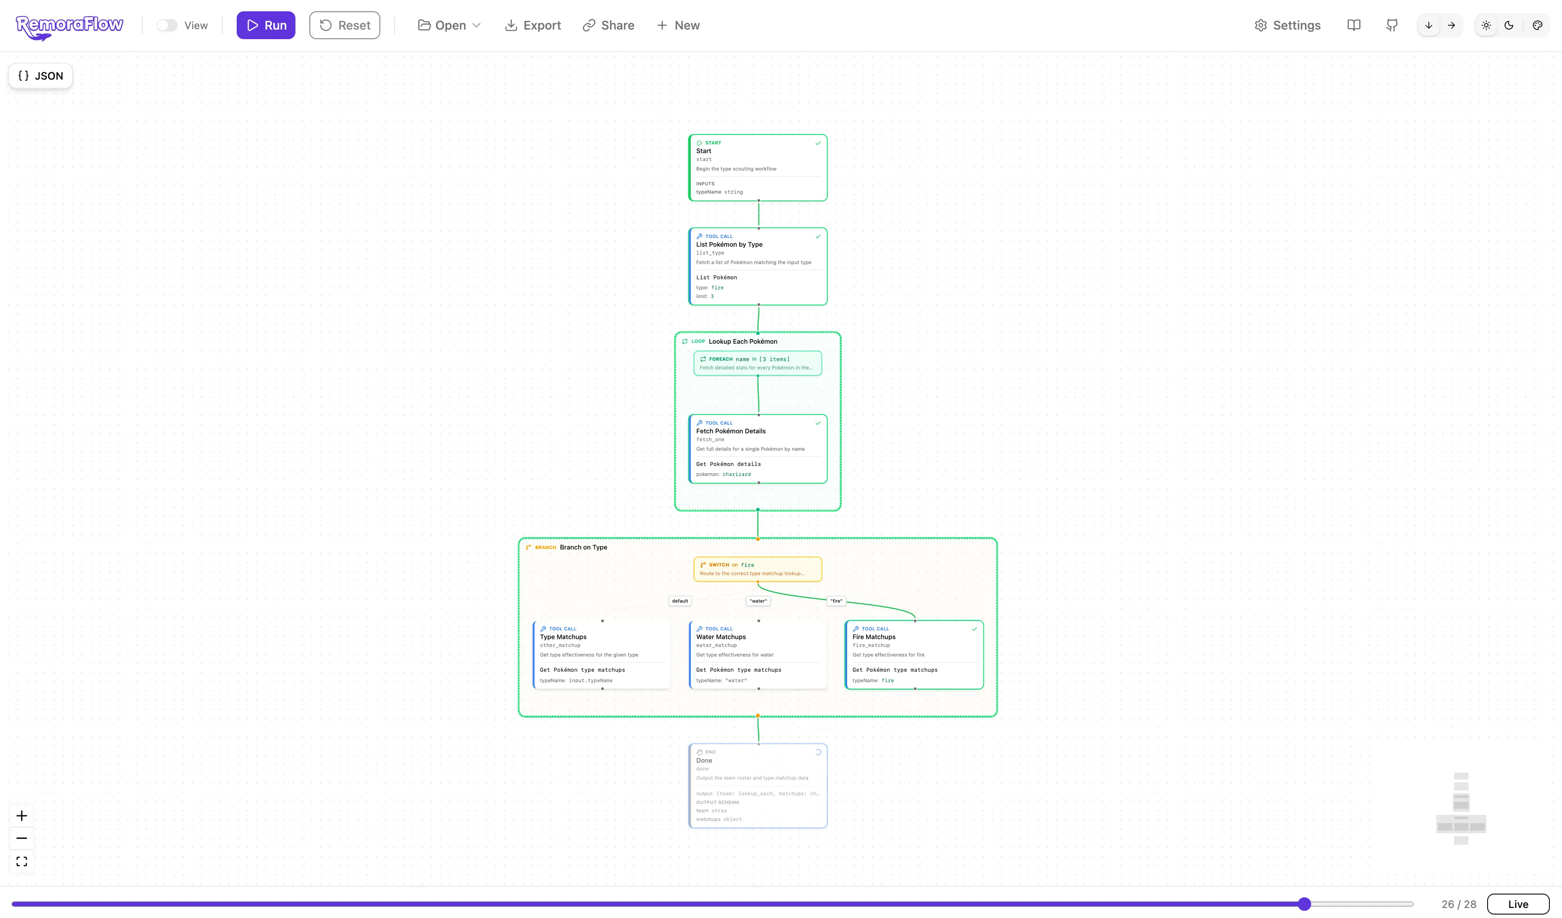Image resolution: width=1562 pixels, height=918 pixels.
Task: Open the color palette theme picker
Action: pyautogui.click(x=1538, y=25)
